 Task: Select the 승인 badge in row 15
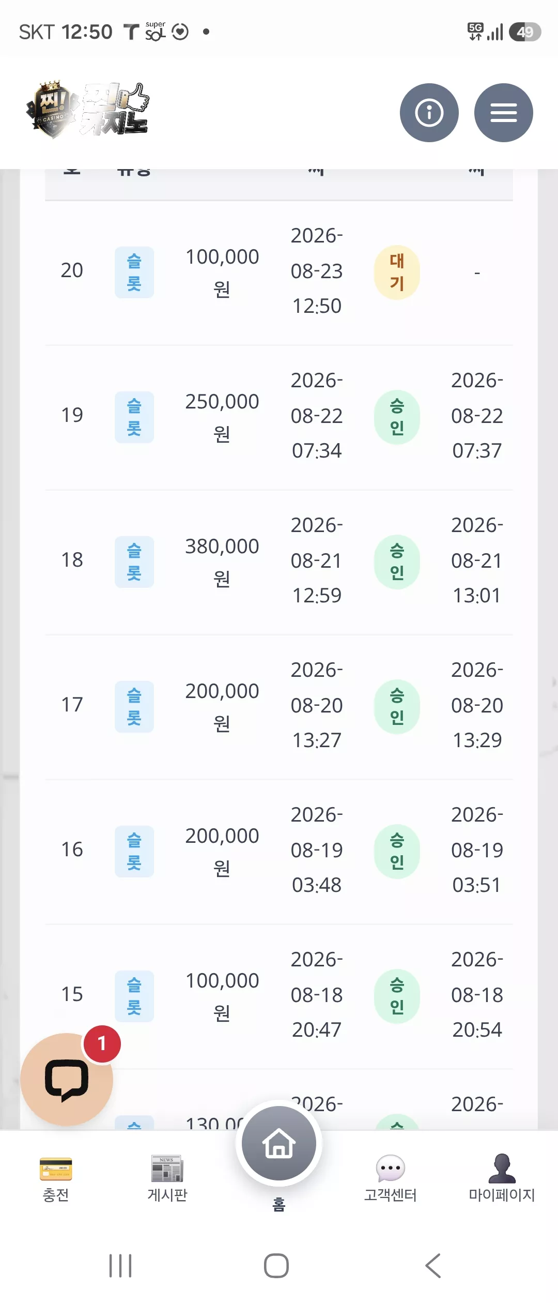point(397,996)
